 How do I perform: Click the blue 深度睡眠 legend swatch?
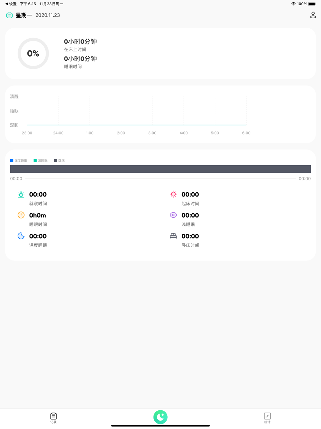(12, 160)
